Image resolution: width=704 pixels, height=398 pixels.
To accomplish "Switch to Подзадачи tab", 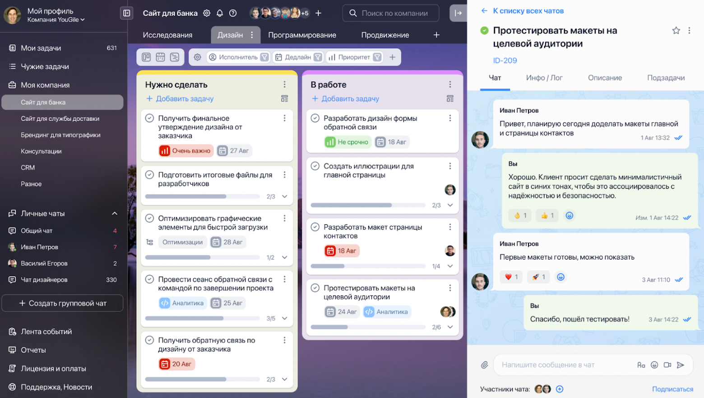I will (666, 78).
